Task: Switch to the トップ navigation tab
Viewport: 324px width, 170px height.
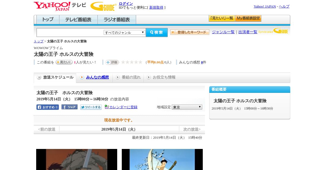Action: [48, 20]
